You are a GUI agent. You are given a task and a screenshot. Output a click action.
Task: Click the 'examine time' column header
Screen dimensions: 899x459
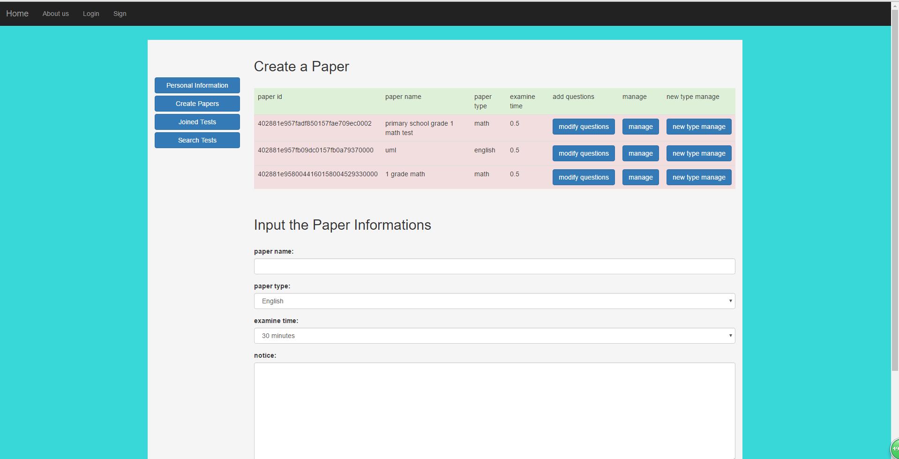pos(523,101)
